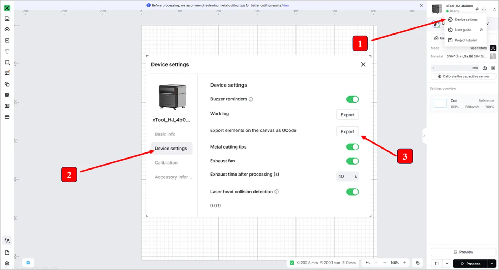Click the camera icon beside thickness field

click(485, 68)
